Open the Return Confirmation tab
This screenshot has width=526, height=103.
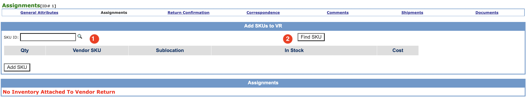tap(189, 13)
